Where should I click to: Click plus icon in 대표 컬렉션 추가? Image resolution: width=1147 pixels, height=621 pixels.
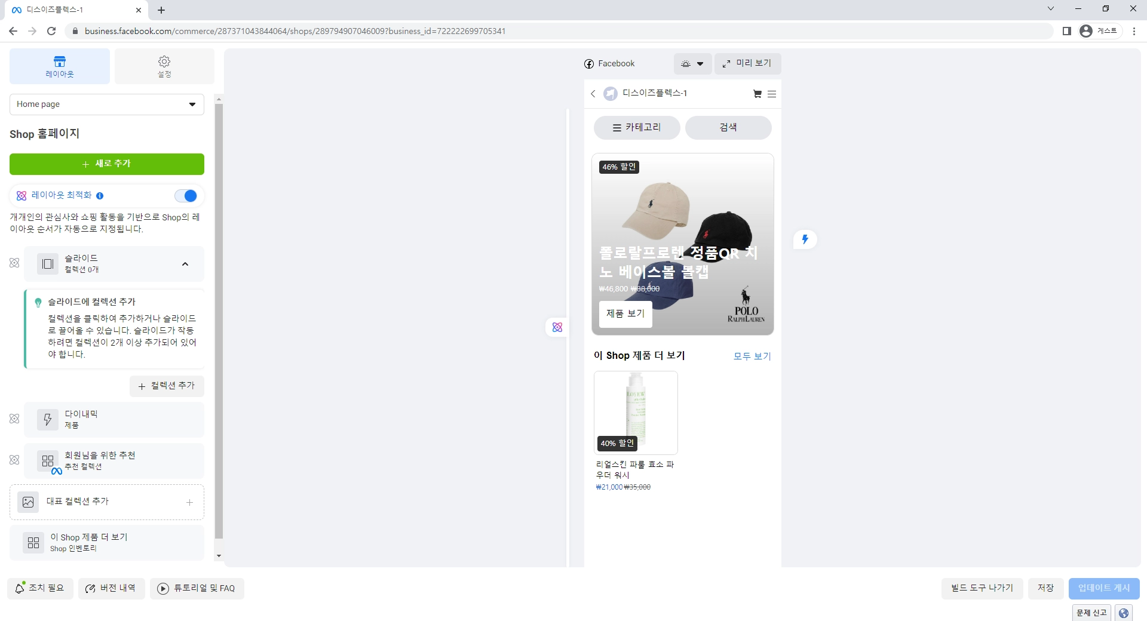189,503
